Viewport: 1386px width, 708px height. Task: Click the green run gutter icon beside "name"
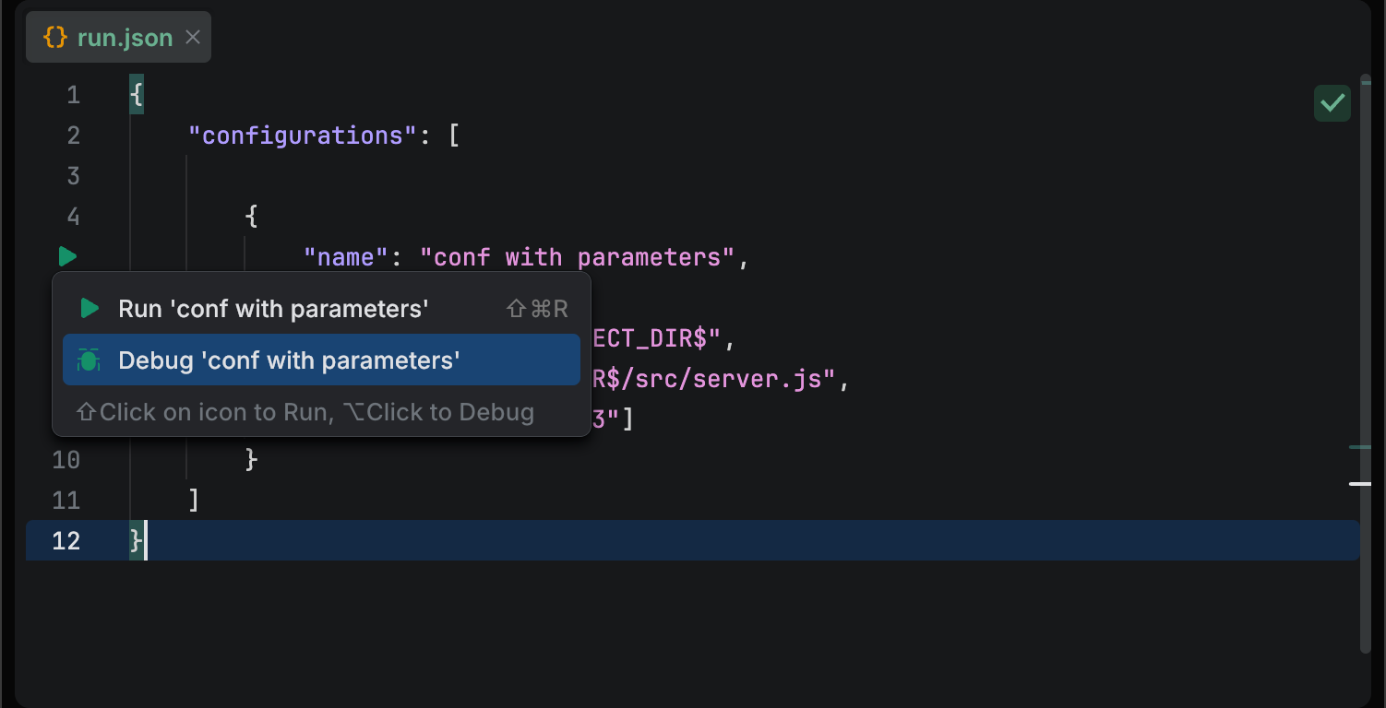pyautogui.click(x=67, y=256)
